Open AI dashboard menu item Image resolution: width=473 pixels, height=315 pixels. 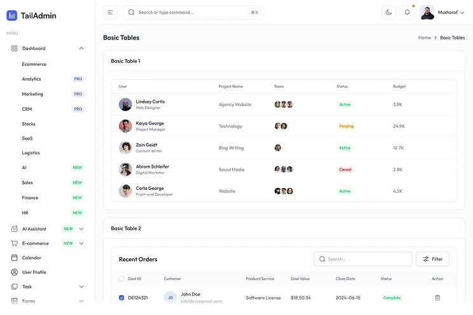(x=24, y=168)
